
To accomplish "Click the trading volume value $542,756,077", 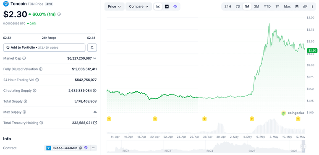I will click(x=86, y=80).
